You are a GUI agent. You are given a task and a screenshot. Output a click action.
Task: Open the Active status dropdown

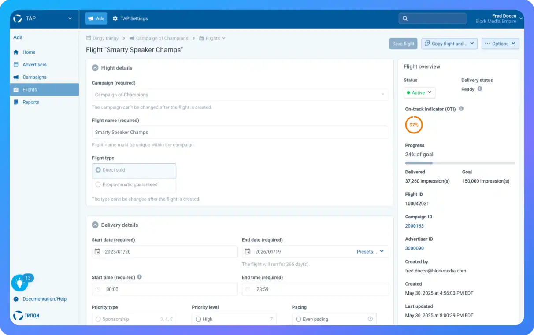[x=419, y=93]
